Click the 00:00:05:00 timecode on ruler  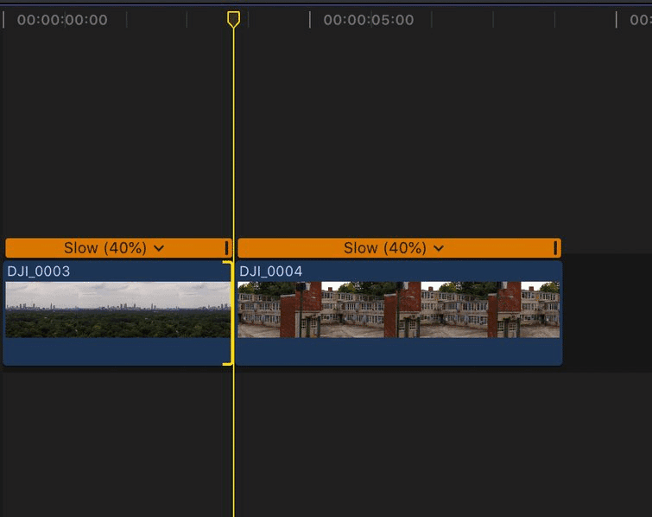(369, 20)
